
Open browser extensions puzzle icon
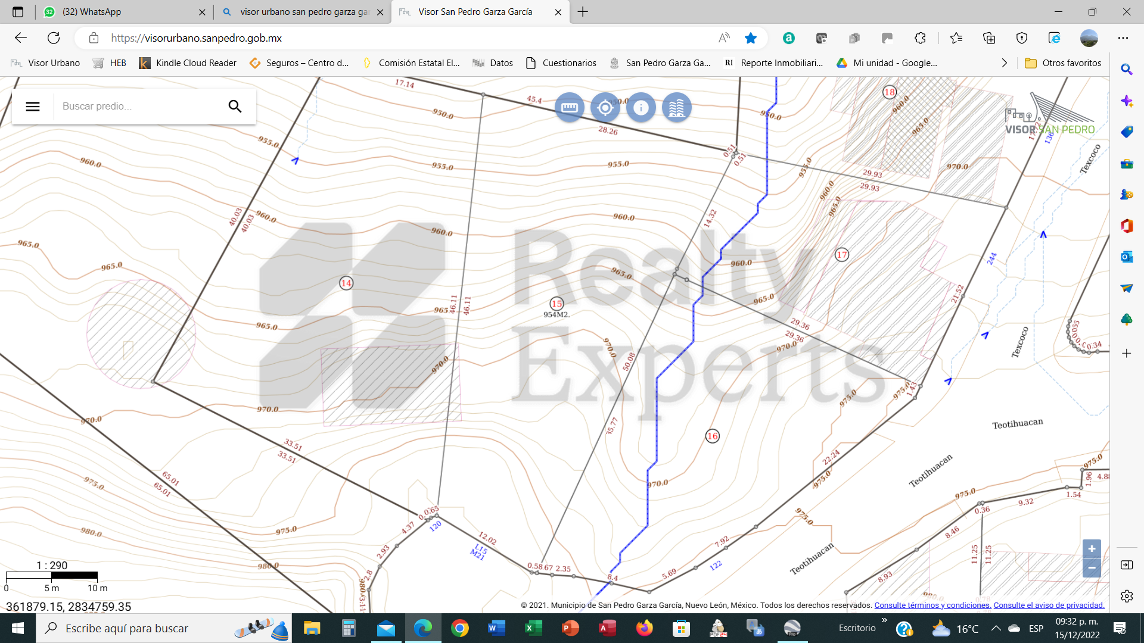point(920,38)
